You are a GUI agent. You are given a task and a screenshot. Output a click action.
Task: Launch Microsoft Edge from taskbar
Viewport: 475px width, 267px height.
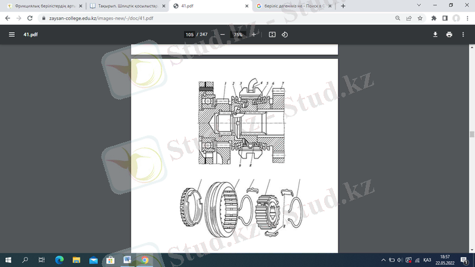click(59, 260)
